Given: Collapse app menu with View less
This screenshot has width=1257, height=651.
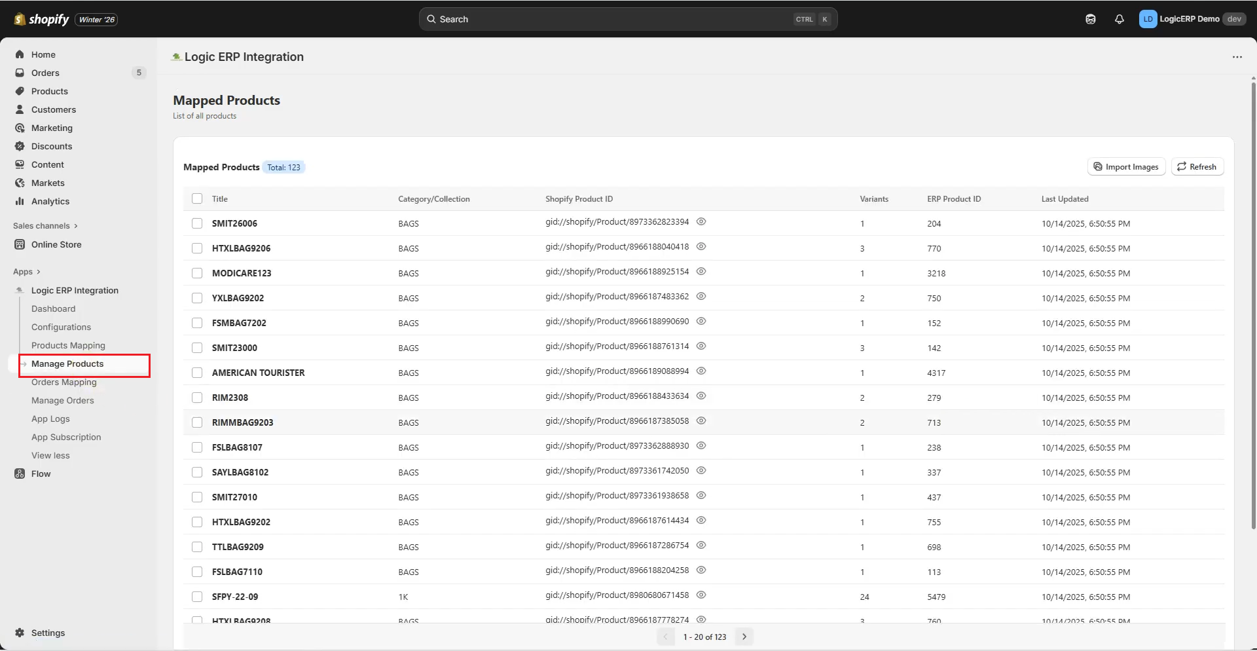Looking at the screenshot, I should point(50,455).
